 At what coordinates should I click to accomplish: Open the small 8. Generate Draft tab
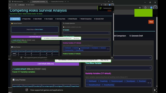pyautogui.click(x=99, y=19)
